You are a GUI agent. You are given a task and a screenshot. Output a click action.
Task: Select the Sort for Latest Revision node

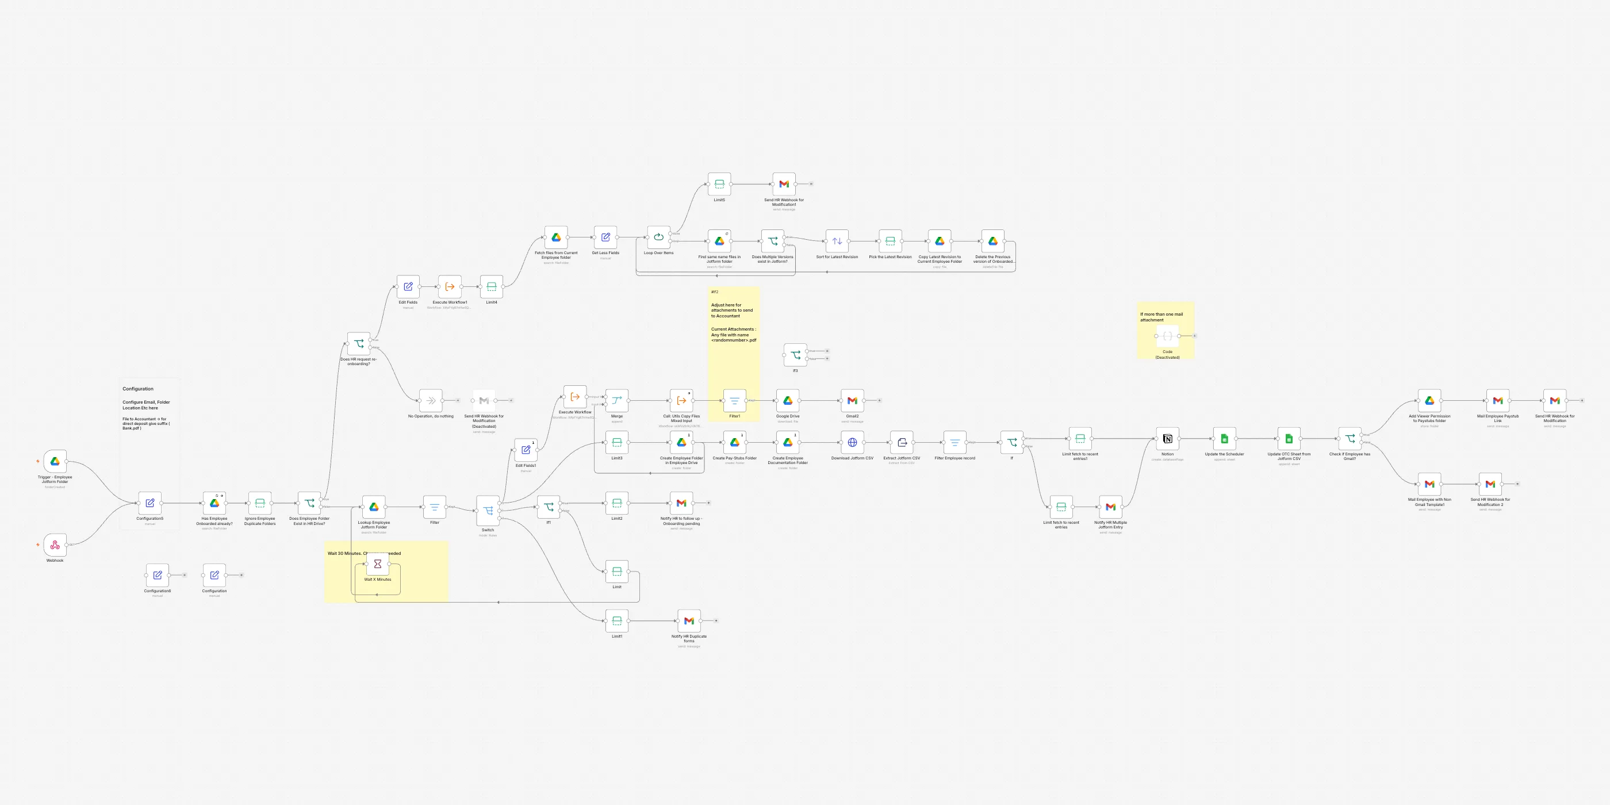[x=837, y=241]
